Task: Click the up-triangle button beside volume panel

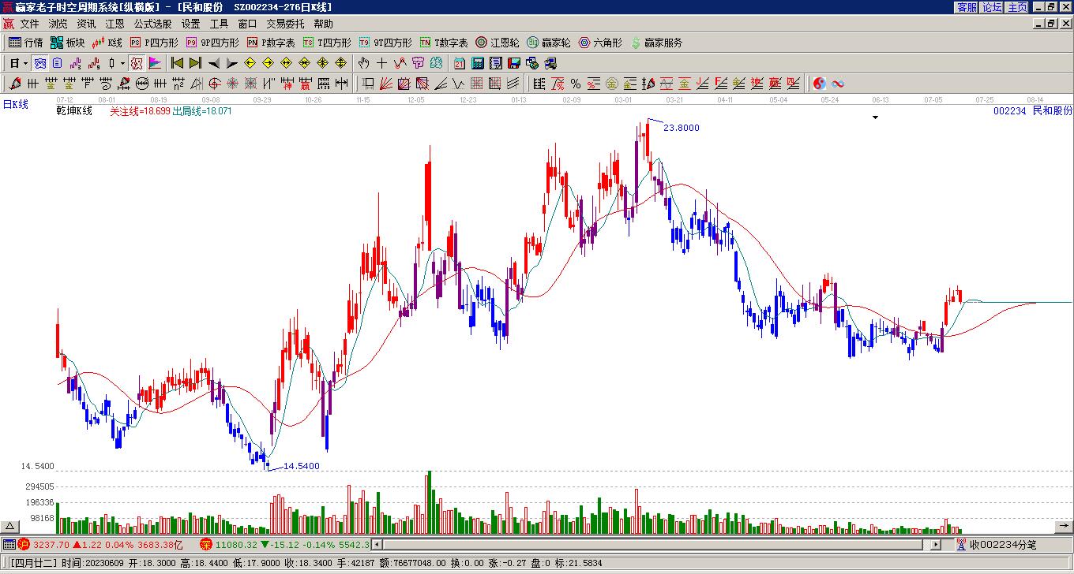Action: tap(10, 527)
